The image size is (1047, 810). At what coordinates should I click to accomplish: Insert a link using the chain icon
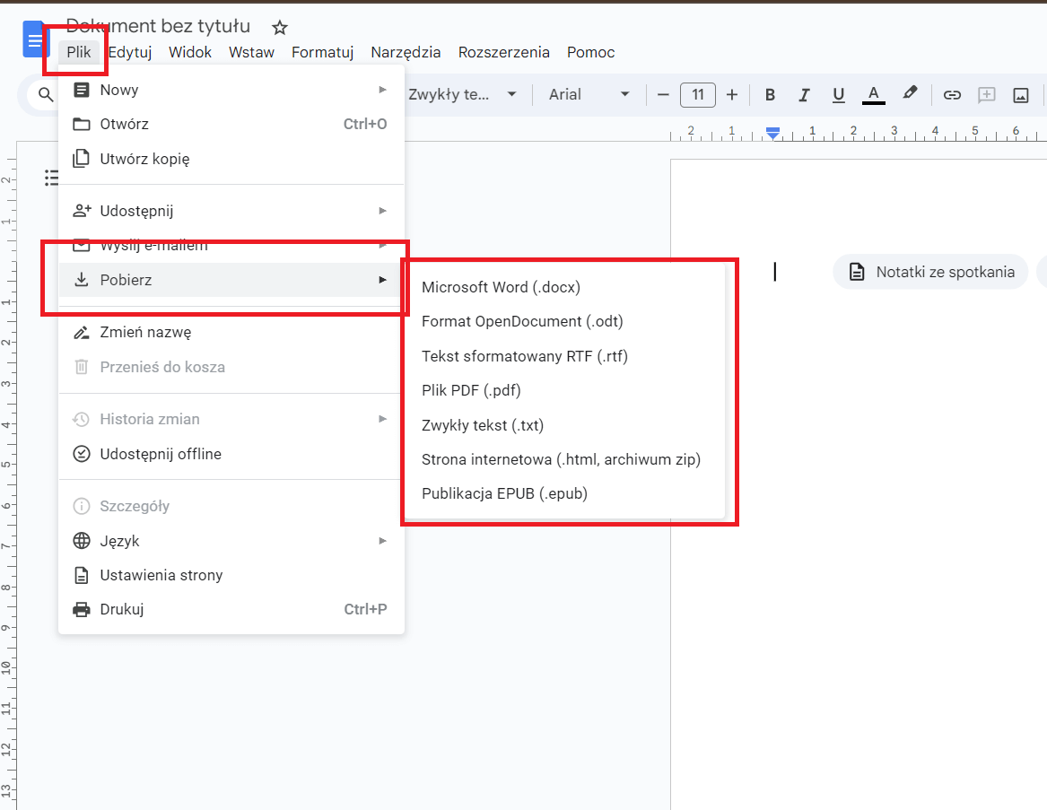click(x=952, y=94)
